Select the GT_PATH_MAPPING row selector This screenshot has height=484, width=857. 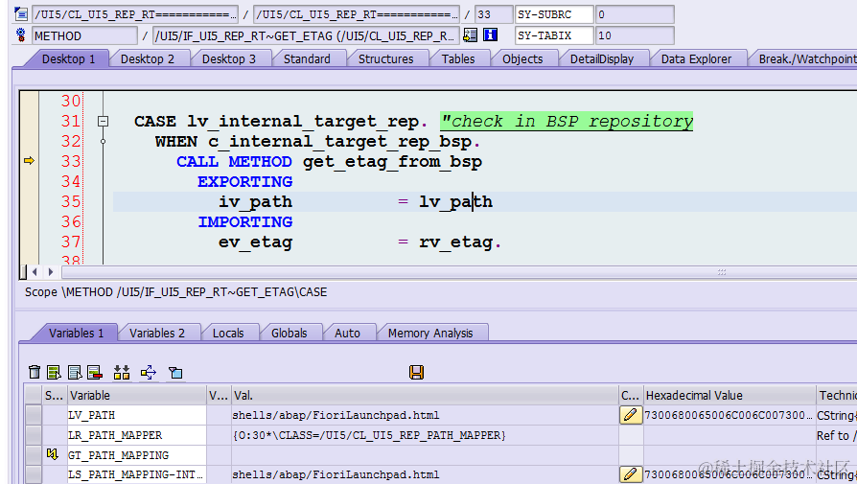[x=34, y=455]
